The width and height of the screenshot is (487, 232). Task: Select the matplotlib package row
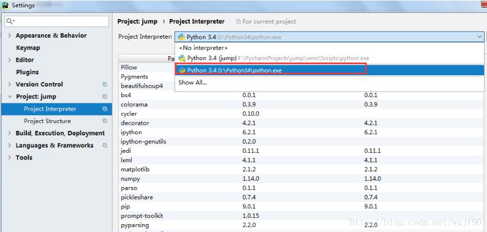[x=301, y=169]
